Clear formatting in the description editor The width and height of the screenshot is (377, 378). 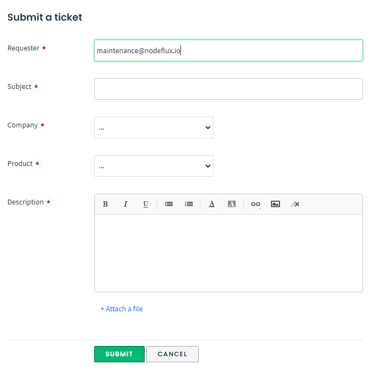(x=295, y=204)
